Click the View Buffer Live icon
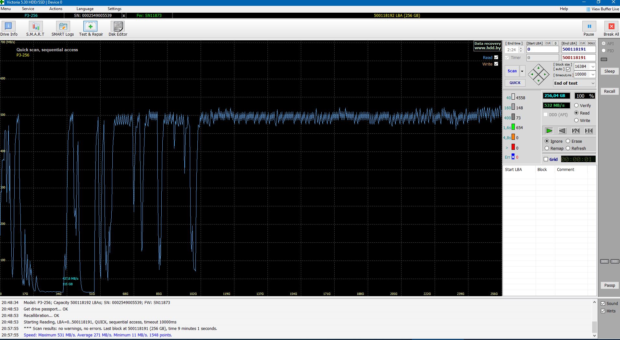 588,9
